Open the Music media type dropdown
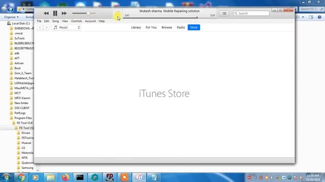Screen dimensions: 325x182 pos(66,27)
